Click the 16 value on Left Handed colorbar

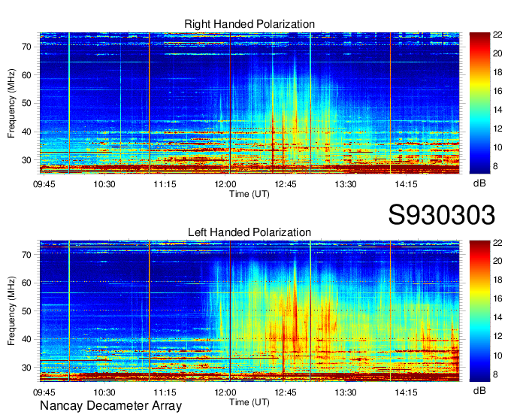(x=497, y=299)
